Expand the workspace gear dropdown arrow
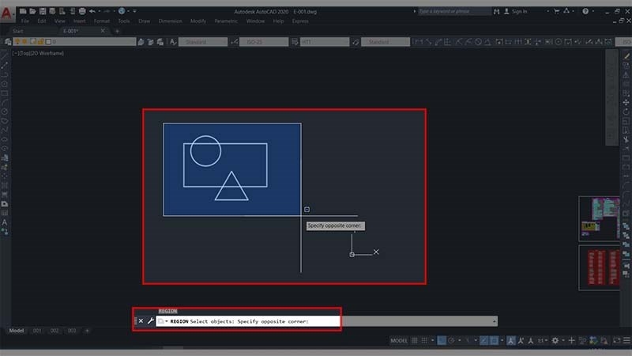Screen dimensions: 632x356 tap(563, 341)
